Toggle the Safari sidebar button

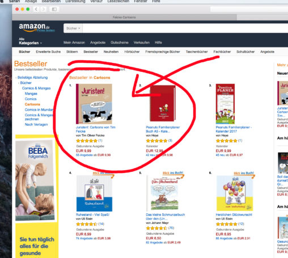(x=54, y=9)
